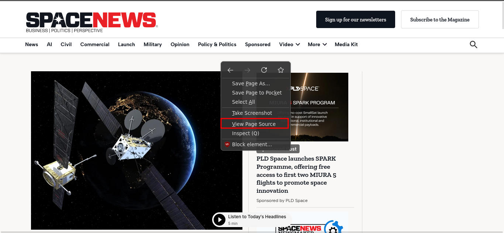504x233 pixels.
Task: Bookmark page with the star icon
Action: pyautogui.click(x=281, y=70)
